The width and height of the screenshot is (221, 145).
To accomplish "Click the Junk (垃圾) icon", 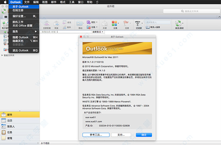I will [89, 27].
